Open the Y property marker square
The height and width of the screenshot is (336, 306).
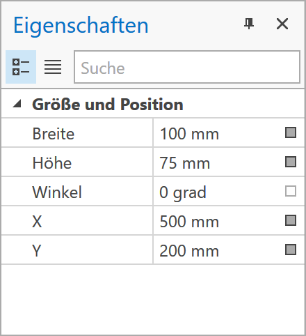[x=291, y=250]
